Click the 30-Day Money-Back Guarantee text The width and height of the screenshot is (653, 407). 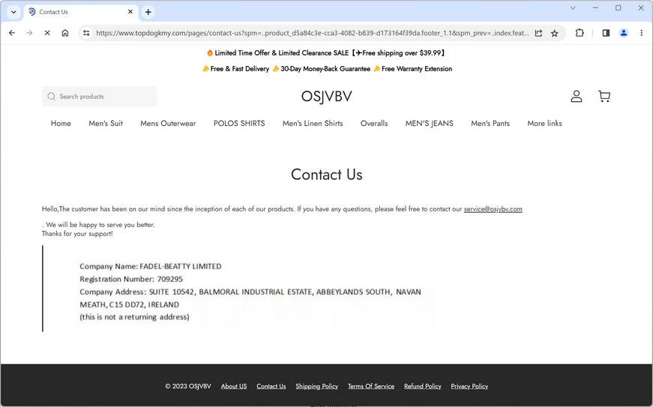(325, 69)
